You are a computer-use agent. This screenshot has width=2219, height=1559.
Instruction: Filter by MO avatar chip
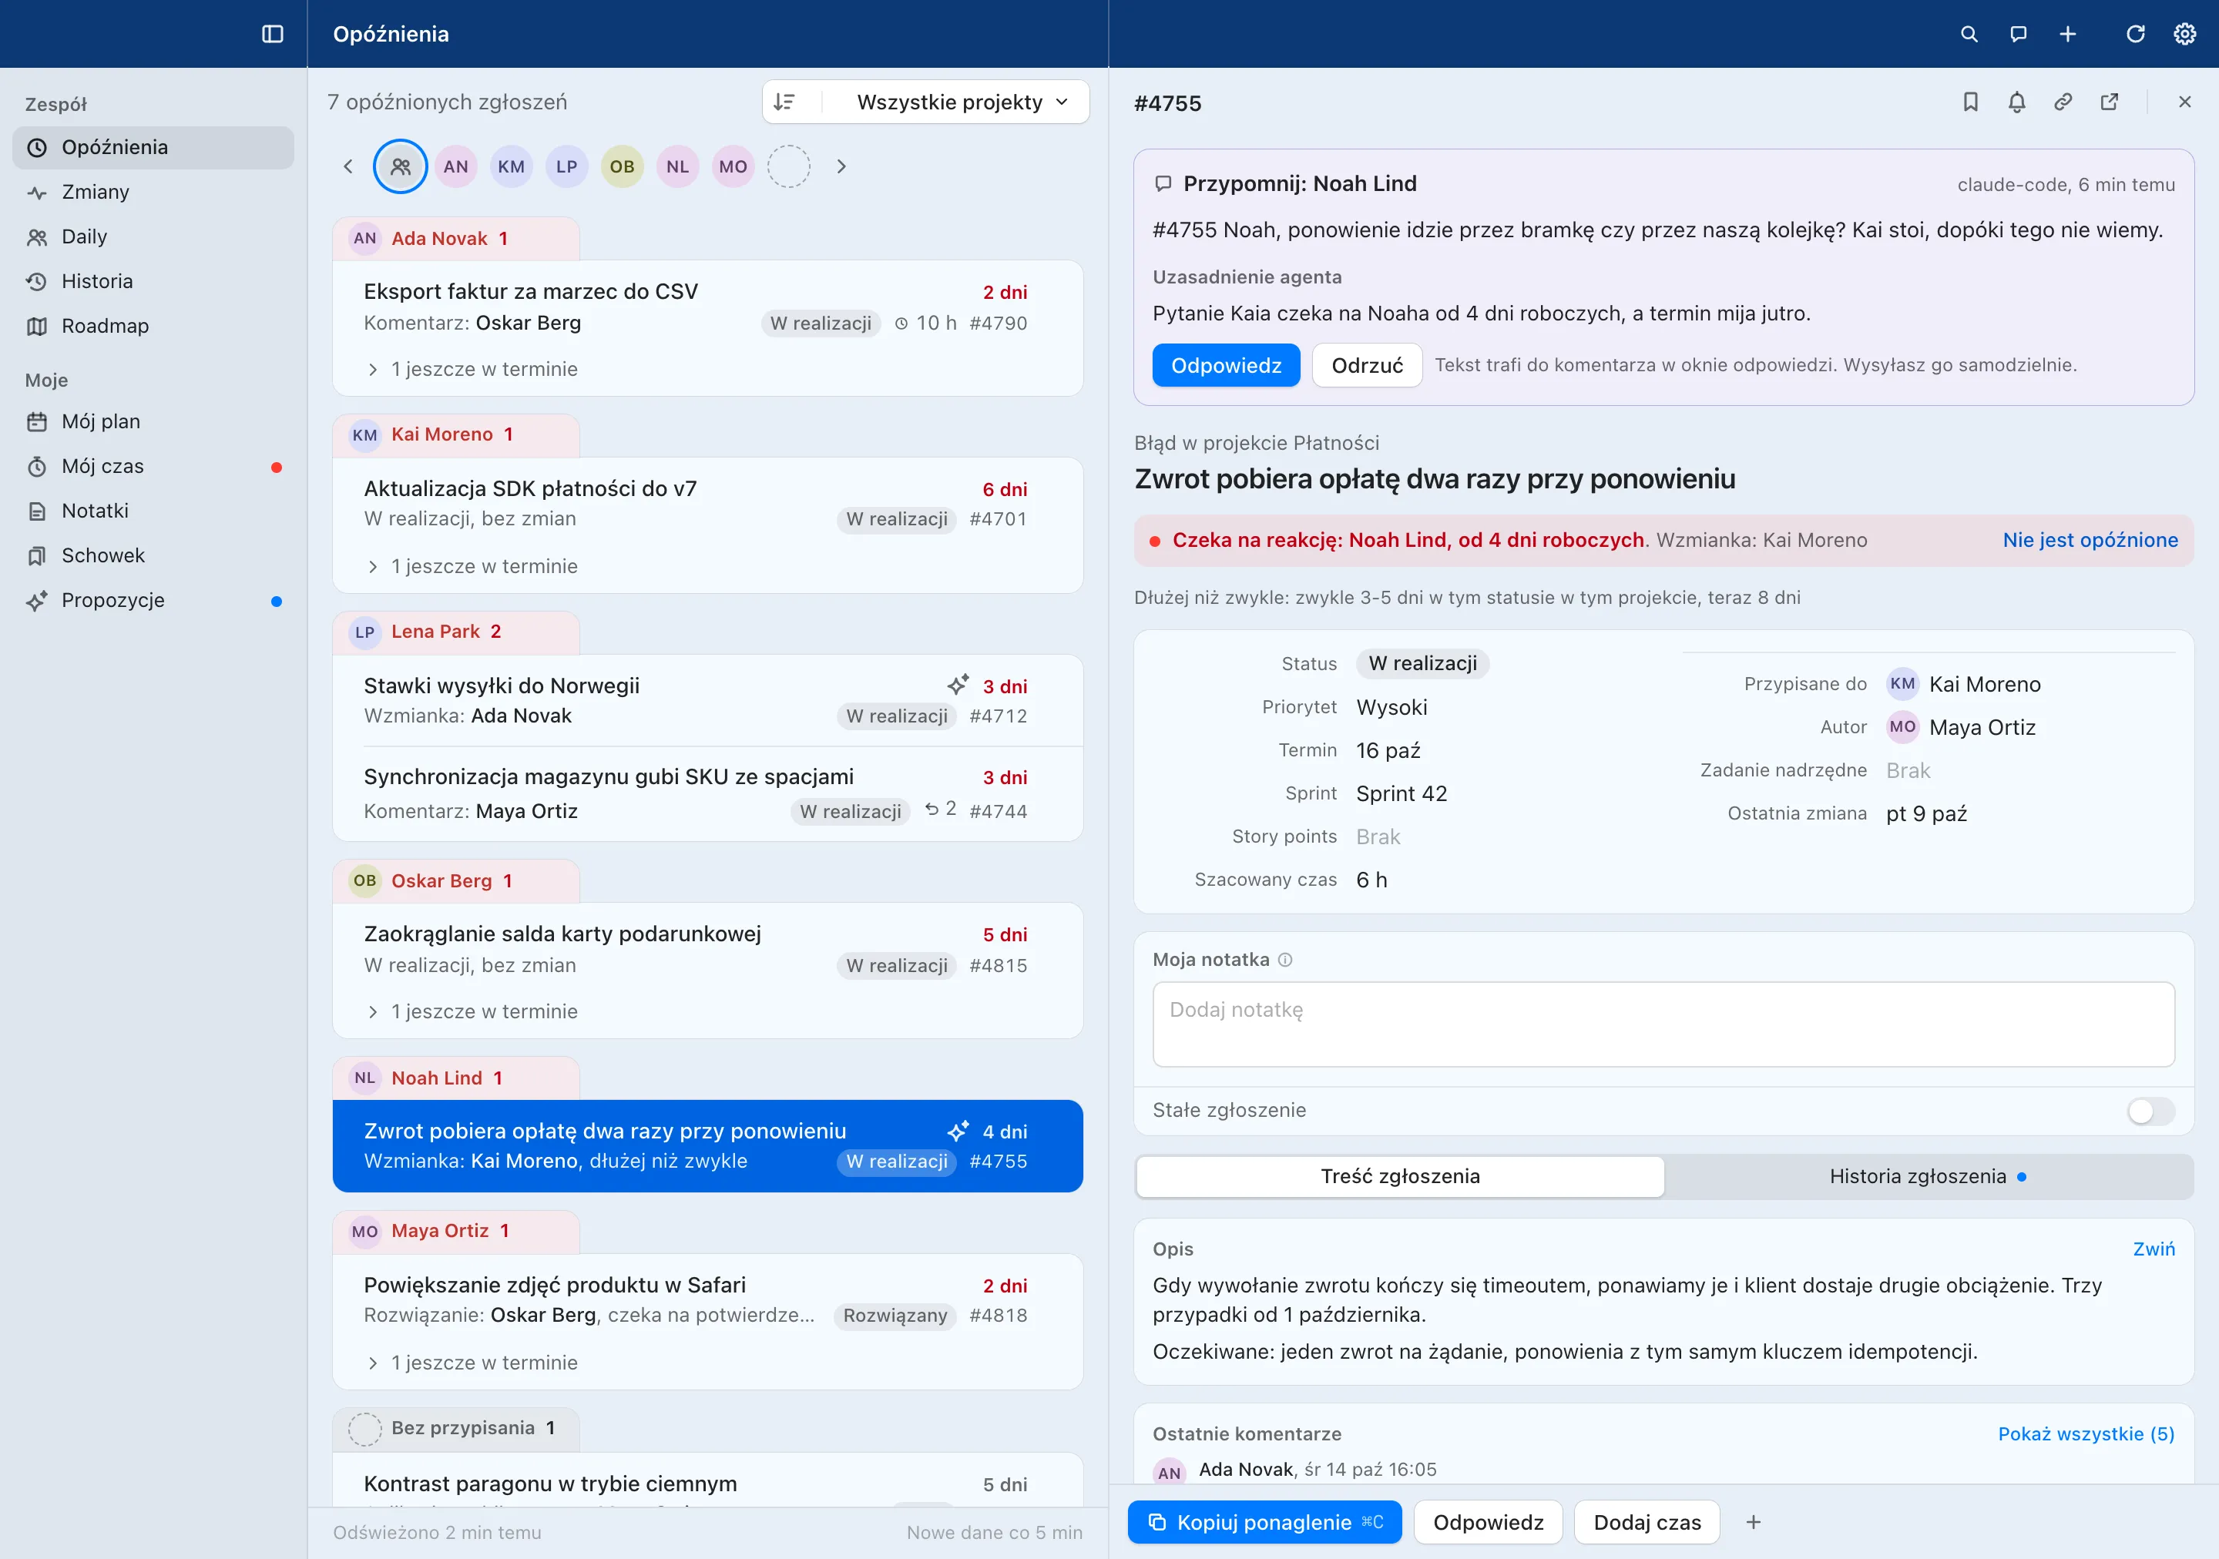733,166
